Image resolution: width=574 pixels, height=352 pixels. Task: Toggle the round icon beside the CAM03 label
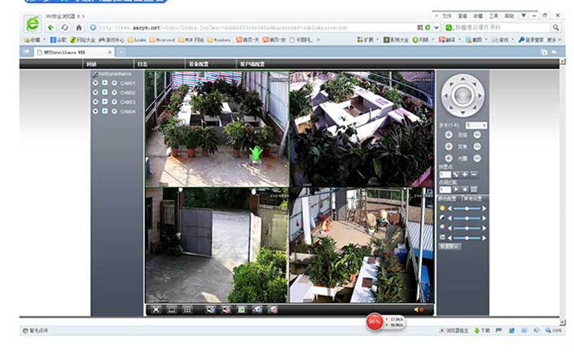(x=114, y=102)
